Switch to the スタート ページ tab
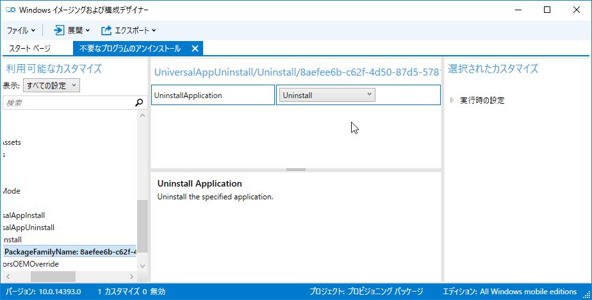The image size is (592, 300). coord(29,49)
